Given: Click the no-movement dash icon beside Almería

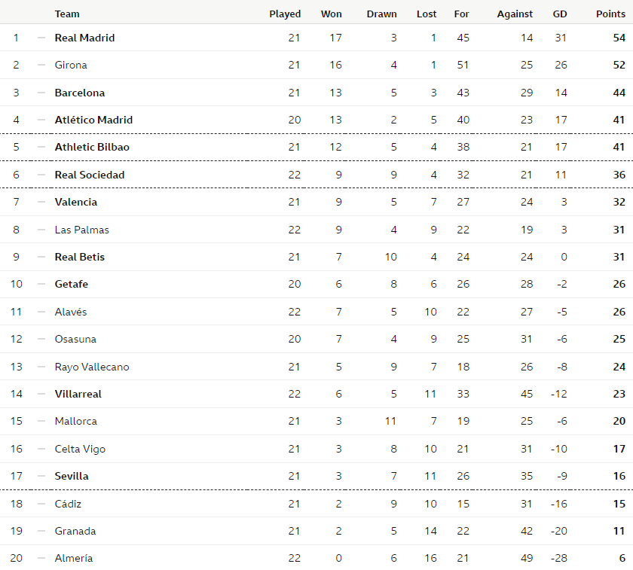Looking at the screenshot, I should [x=41, y=558].
